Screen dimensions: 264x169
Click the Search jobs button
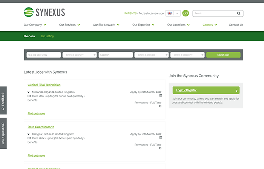223,55
